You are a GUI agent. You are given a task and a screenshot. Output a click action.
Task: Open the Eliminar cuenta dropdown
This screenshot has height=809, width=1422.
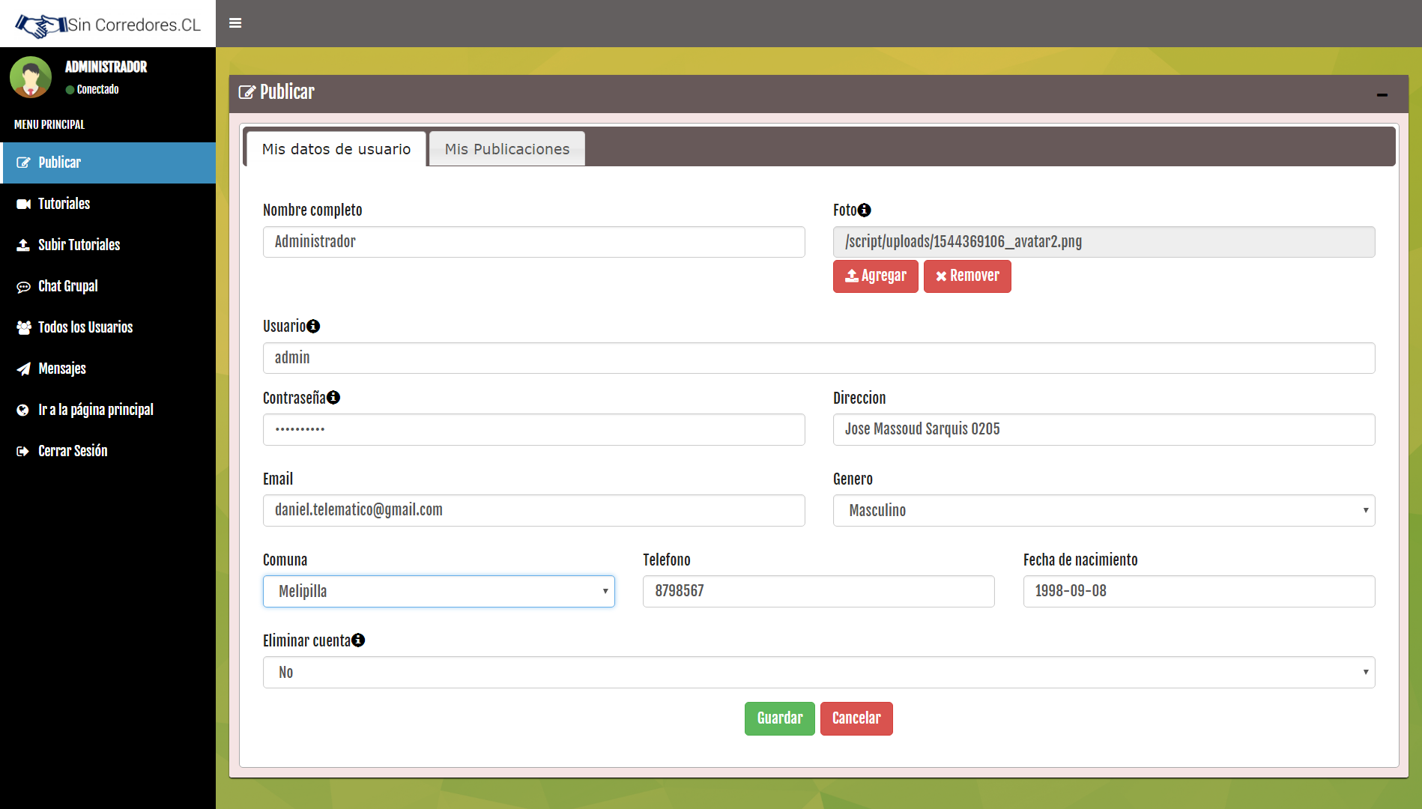[x=818, y=673]
